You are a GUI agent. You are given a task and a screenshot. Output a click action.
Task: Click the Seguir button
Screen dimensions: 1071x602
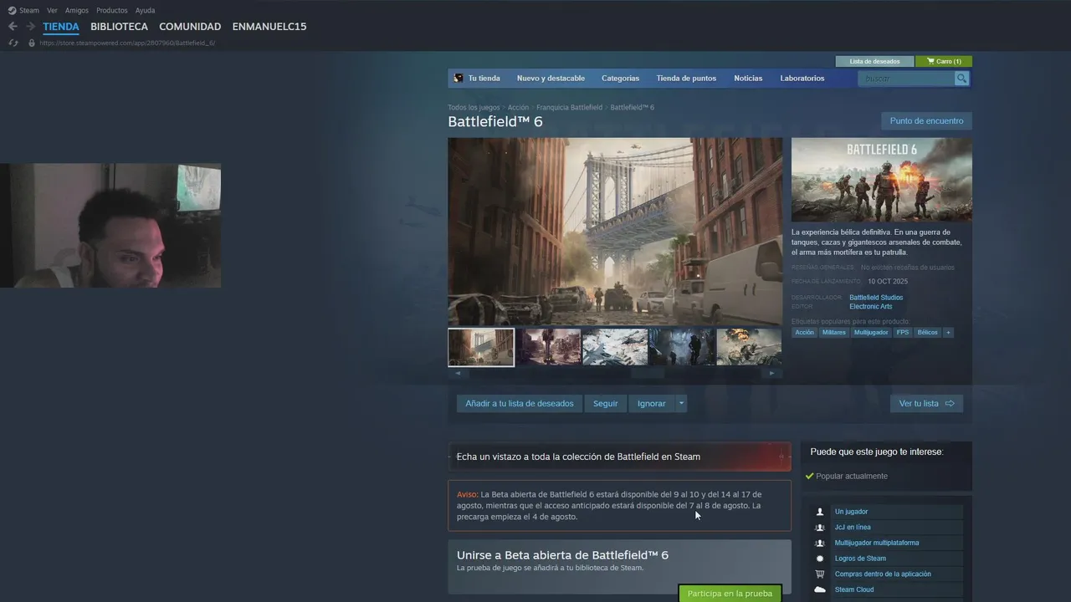[605, 403]
